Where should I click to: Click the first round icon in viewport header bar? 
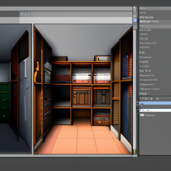[22, 14]
